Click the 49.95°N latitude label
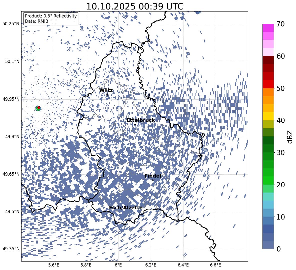The height and width of the screenshot is (270, 296). coord(11,99)
